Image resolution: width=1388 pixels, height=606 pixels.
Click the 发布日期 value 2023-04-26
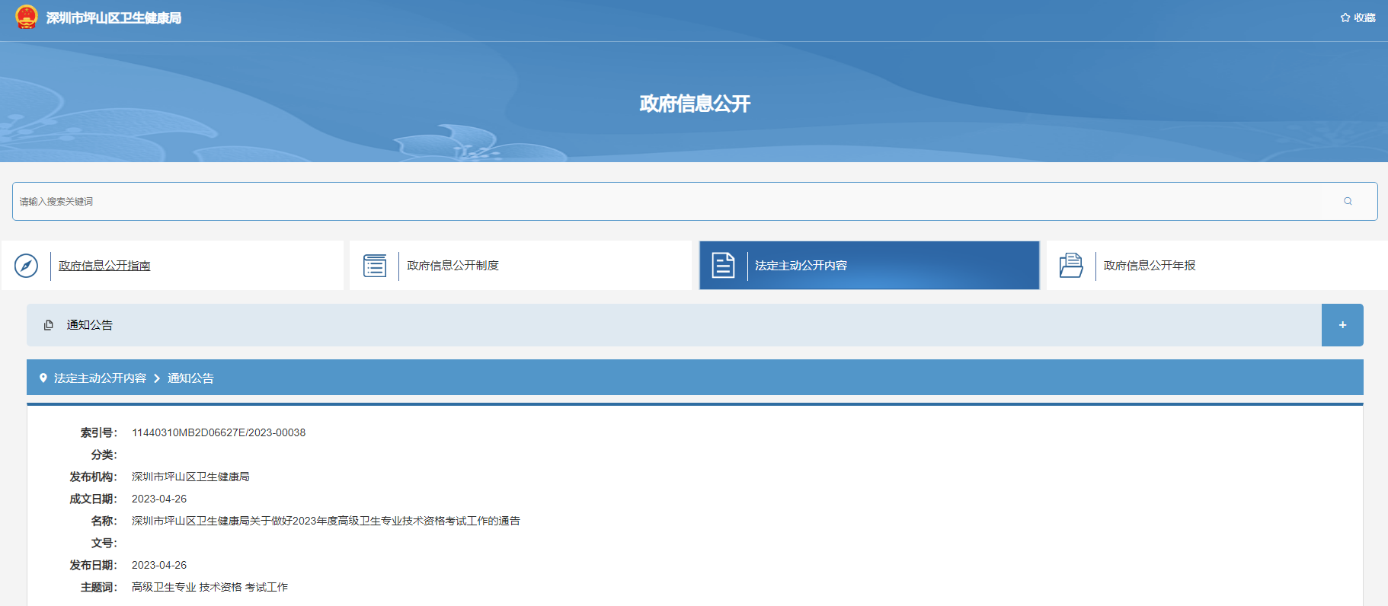pos(159,565)
